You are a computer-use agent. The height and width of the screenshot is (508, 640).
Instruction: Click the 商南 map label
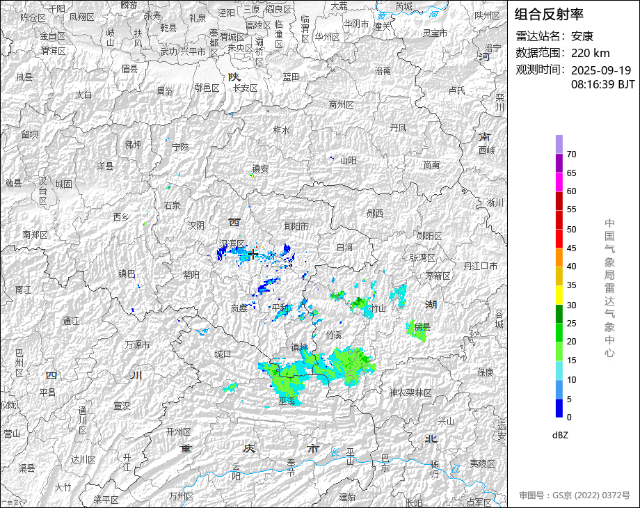pyautogui.click(x=431, y=165)
